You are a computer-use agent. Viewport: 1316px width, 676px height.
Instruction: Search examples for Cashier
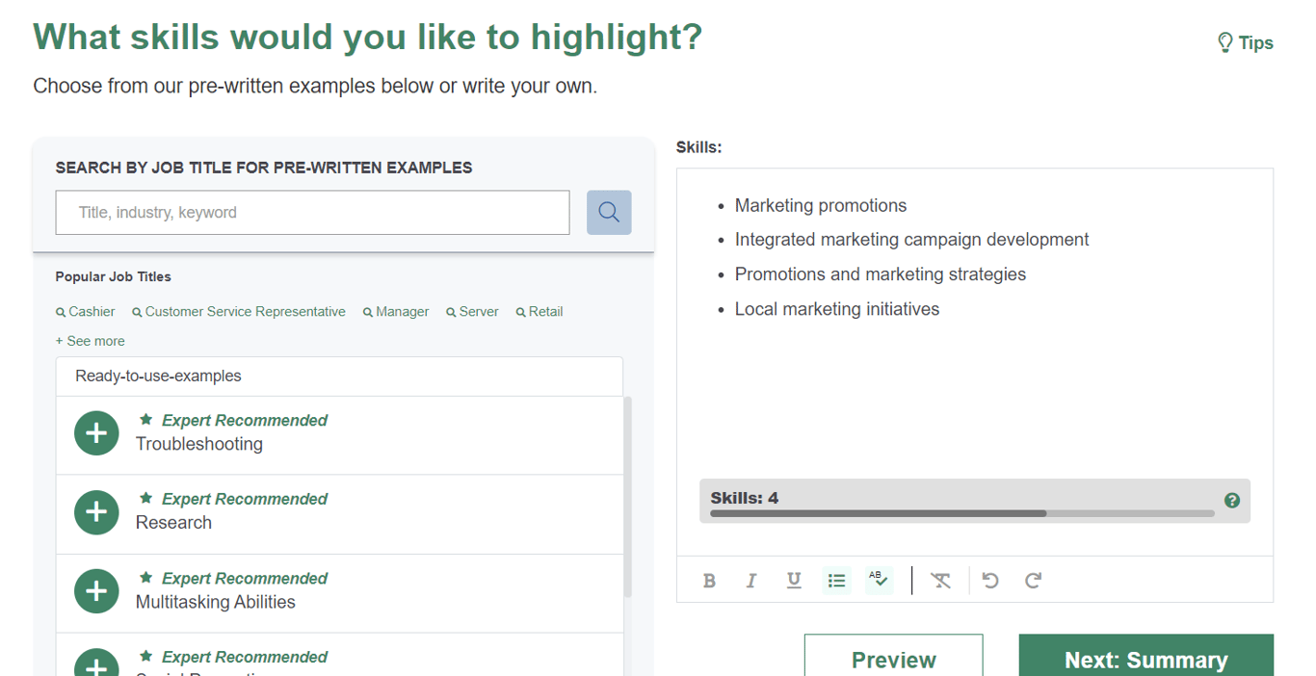(86, 312)
